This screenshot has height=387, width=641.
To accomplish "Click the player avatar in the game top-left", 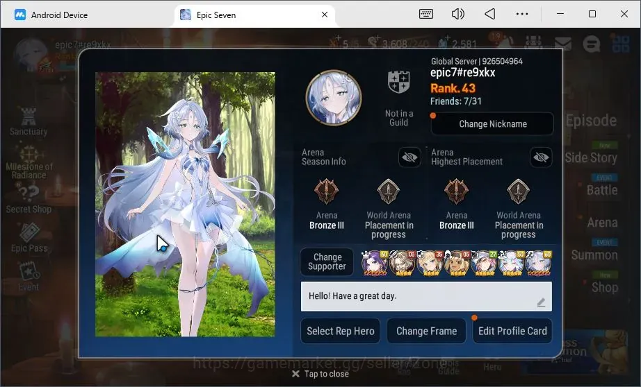I will pos(31,55).
